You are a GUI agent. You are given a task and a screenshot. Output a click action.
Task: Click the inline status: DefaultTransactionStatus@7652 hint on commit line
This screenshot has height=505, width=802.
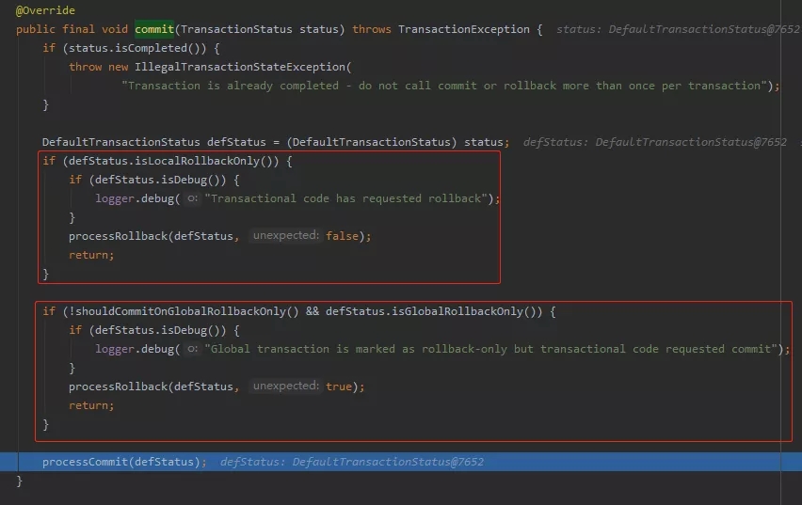pos(678,29)
